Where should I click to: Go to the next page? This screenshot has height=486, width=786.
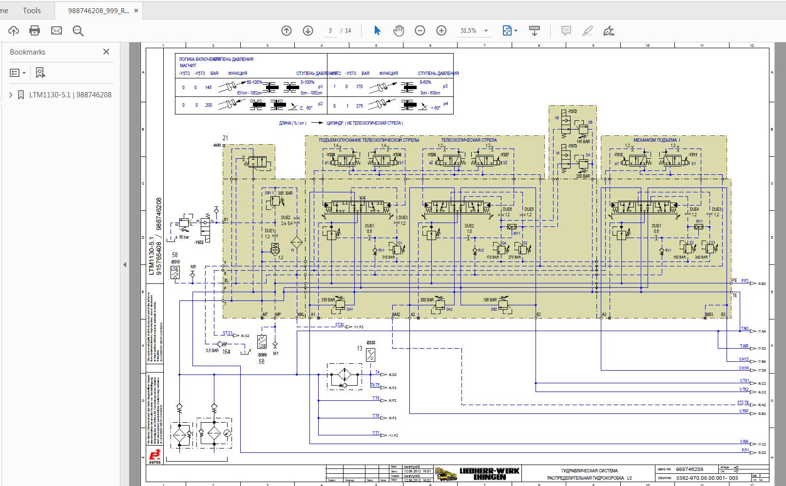(307, 30)
